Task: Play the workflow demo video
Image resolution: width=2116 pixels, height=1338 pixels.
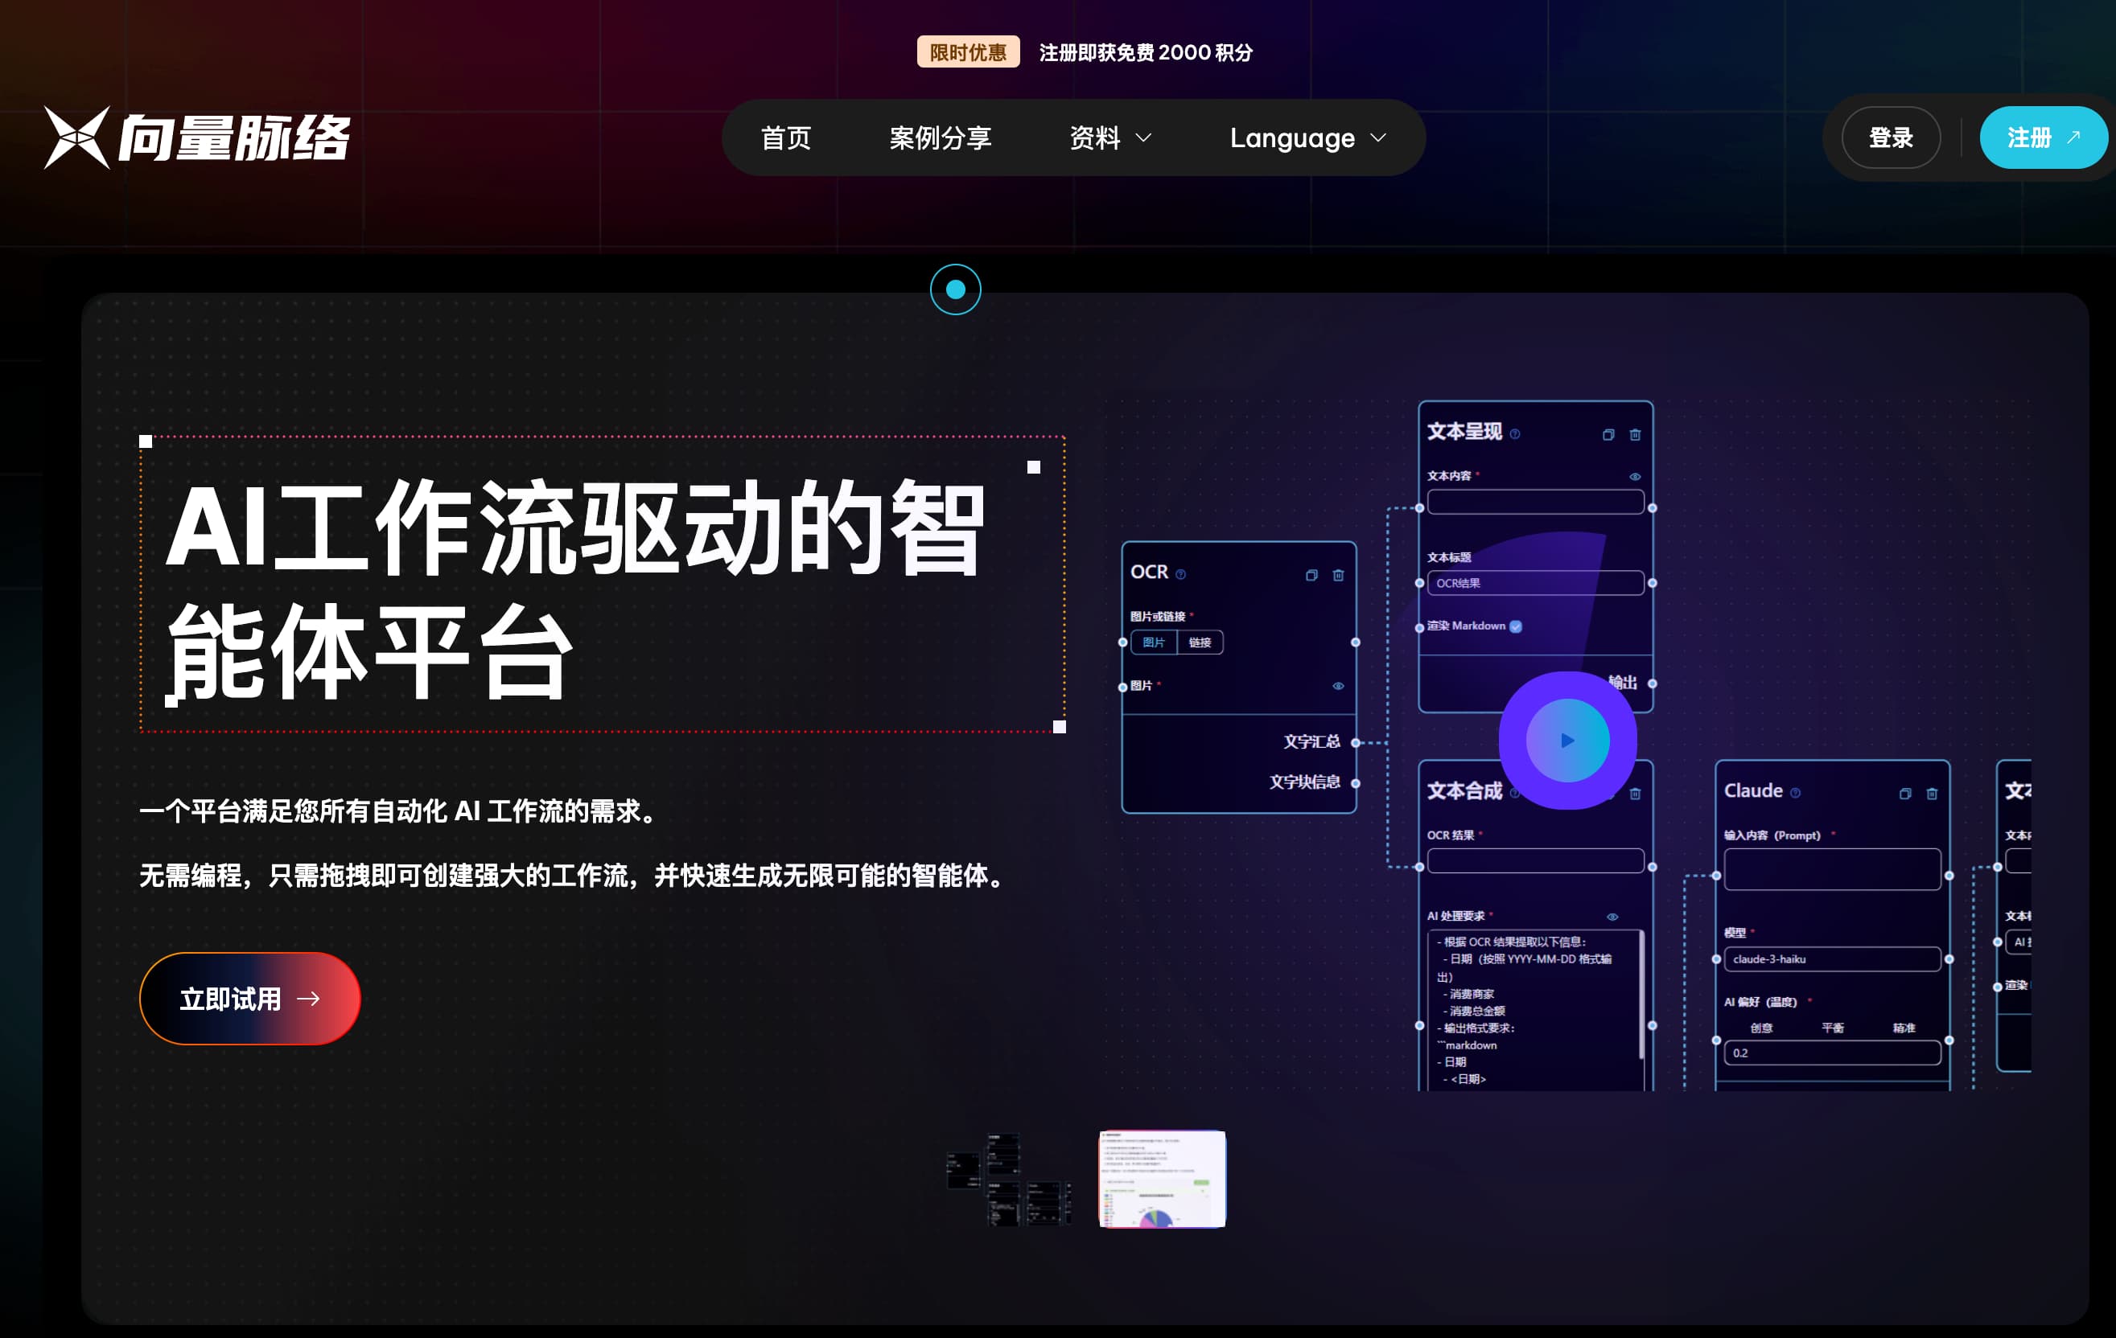Action: click(x=1567, y=740)
